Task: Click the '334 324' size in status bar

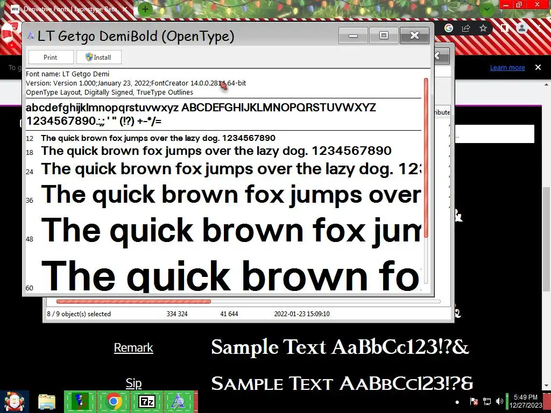Action: click(176, 314)
